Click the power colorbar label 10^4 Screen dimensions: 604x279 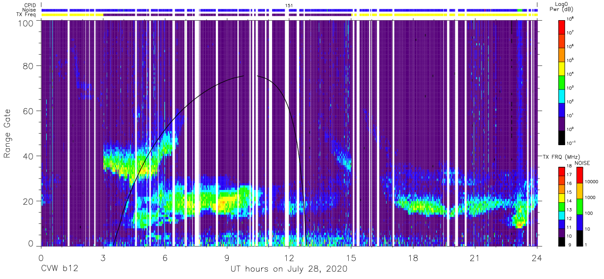tap(571, 73)
